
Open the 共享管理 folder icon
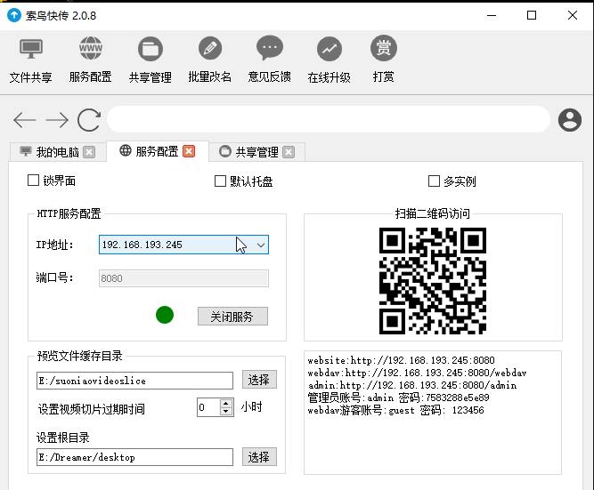[x=151, y=49]
